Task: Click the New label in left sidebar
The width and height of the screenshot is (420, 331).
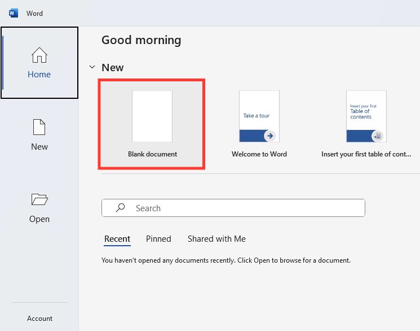Action: click(x=39, y=146)
